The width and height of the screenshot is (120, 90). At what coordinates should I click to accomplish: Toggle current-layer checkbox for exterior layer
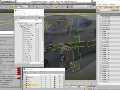(x=38, y=81)
